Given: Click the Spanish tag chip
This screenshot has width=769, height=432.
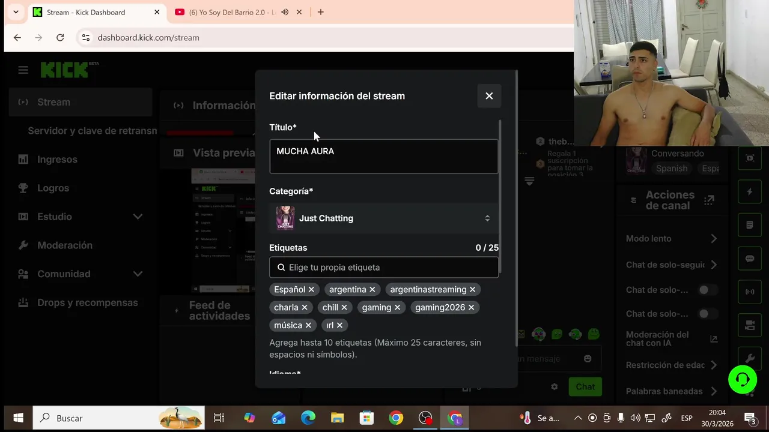Looking at the screenshot, I should click(x=672, y=169).
